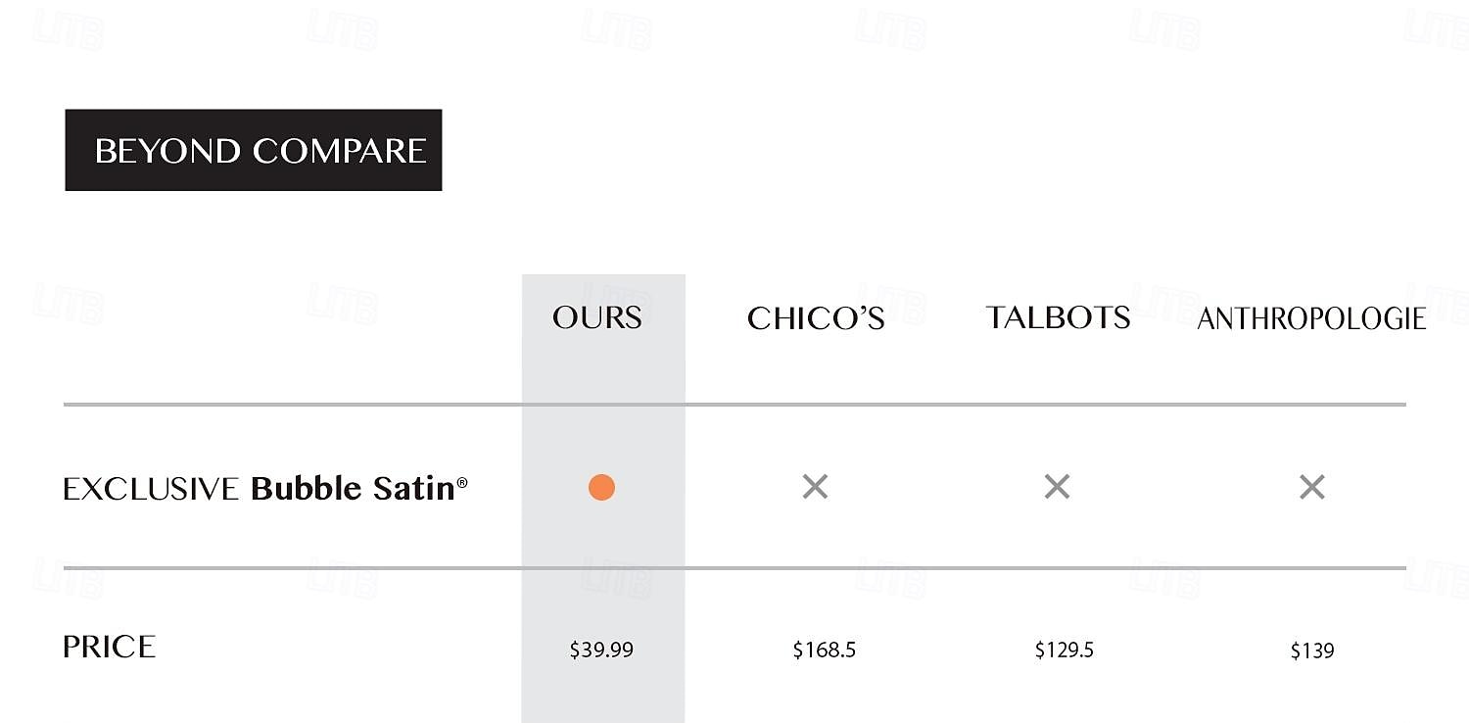The width and height of the screenshot is (1469, 723).
Task: Click the $129.5 price for Talbots
Action: (x=1065, y=650)
